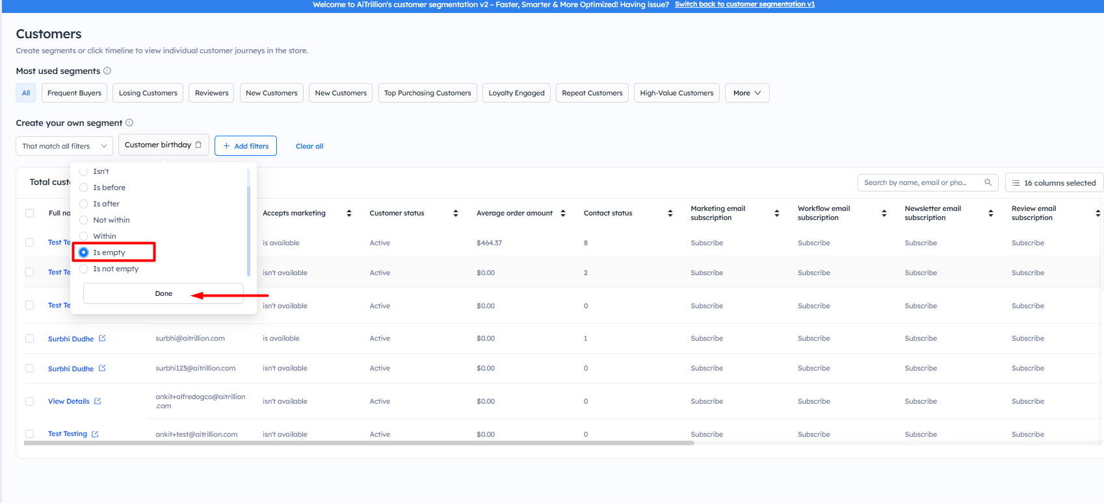This screenshot has height=503, width=1104.
Task: Click info icon beside Create your own segment
Action: [x=129, y=123]
